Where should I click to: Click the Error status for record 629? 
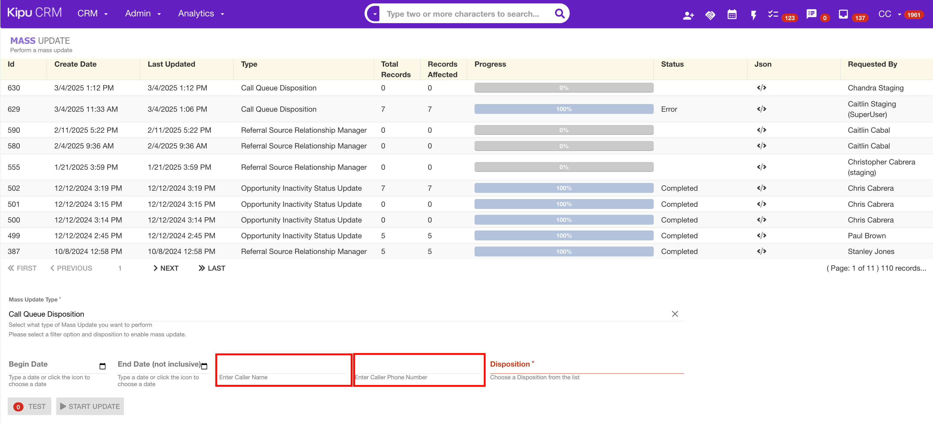(669, 109)
